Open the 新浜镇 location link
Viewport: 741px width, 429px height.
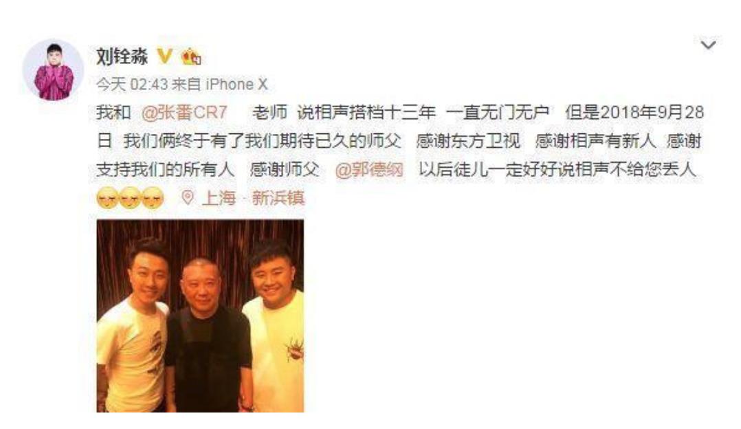point(278,198)
